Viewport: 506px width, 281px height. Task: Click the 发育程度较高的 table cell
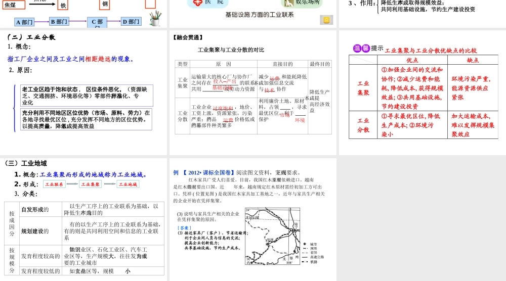click(40, 256)
